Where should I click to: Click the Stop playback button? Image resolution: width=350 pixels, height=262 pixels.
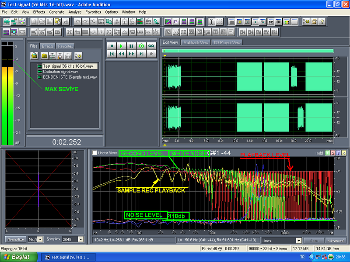click(112, 46)
